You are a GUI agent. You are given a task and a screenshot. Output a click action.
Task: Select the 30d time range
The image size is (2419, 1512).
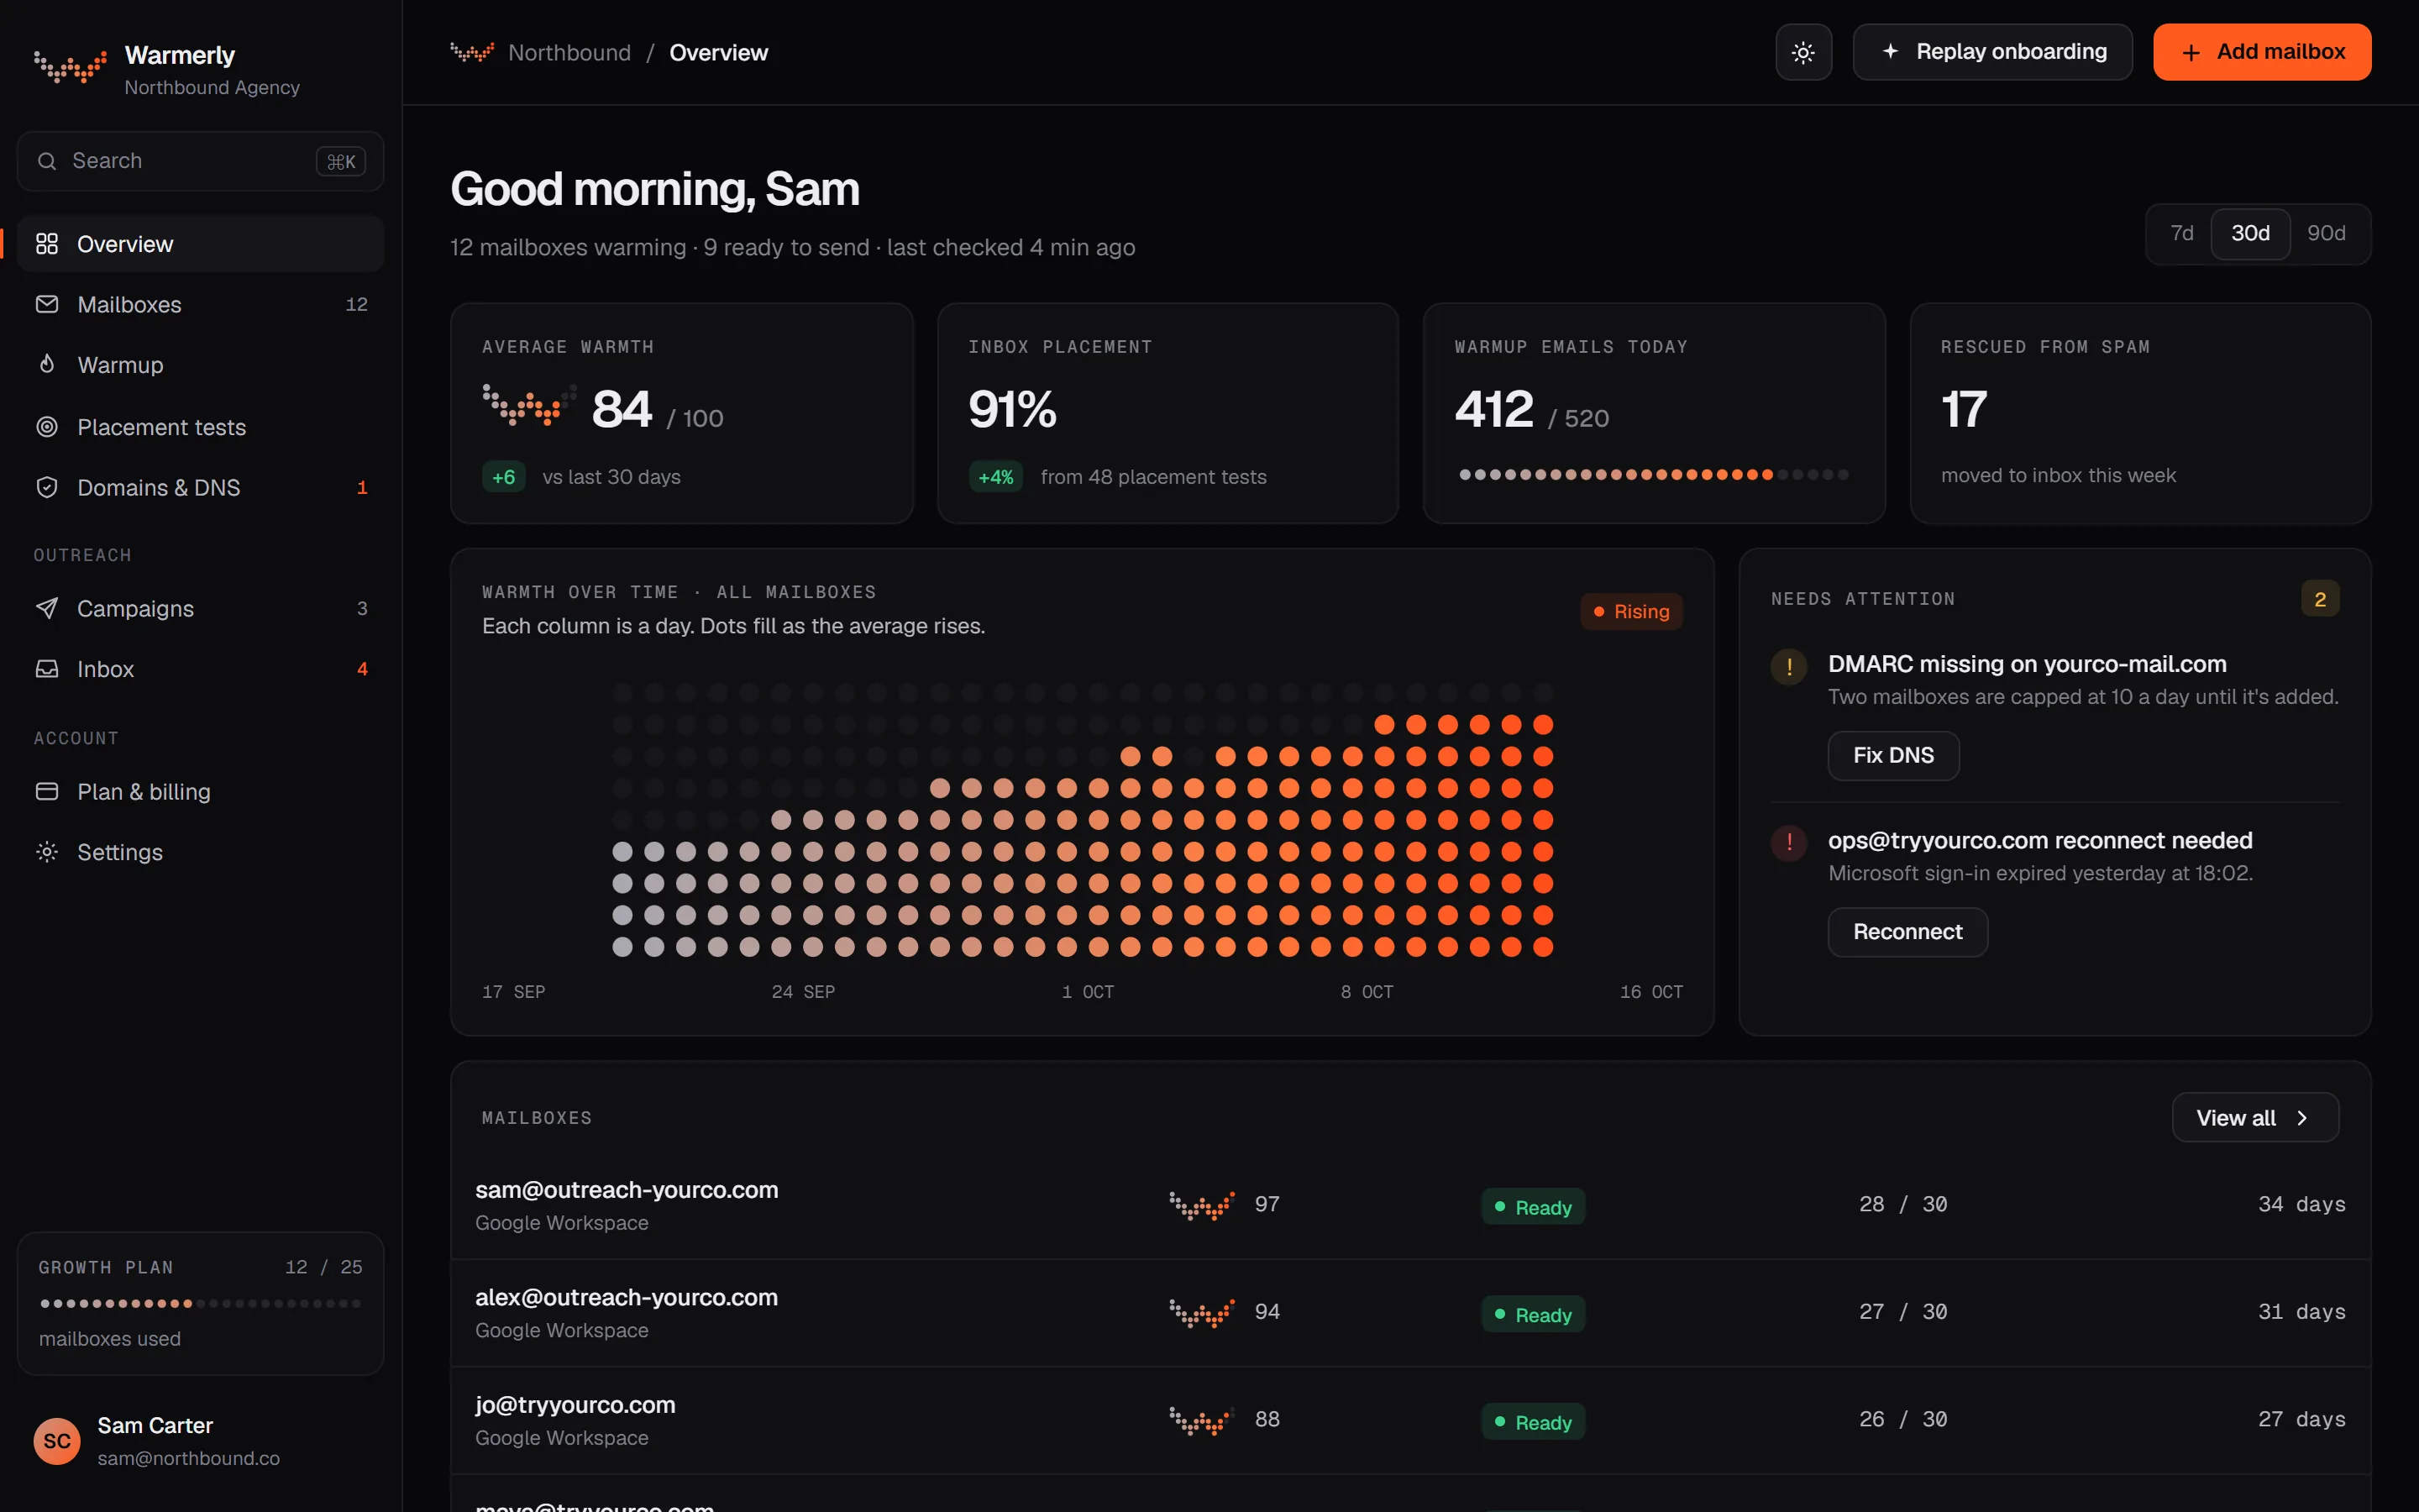(x=2250, y=234)
